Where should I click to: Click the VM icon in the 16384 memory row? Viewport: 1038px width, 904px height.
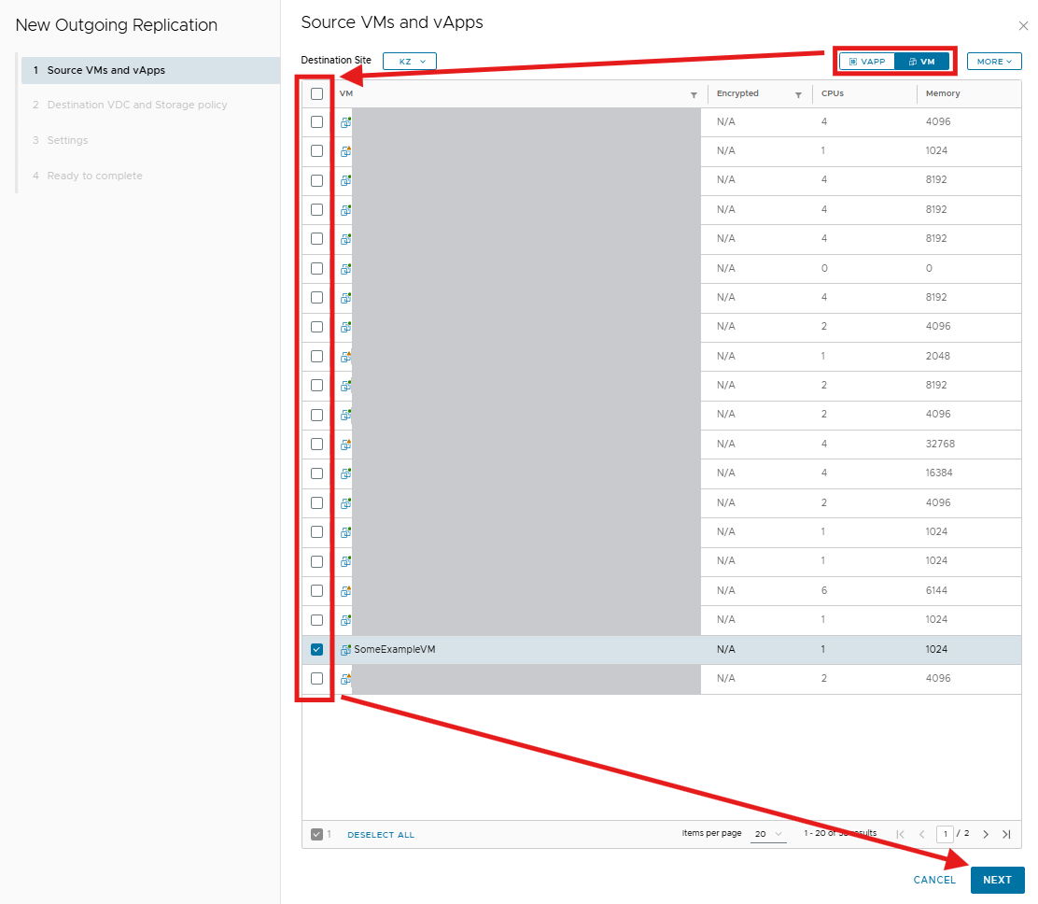click(x=345, y=473)
